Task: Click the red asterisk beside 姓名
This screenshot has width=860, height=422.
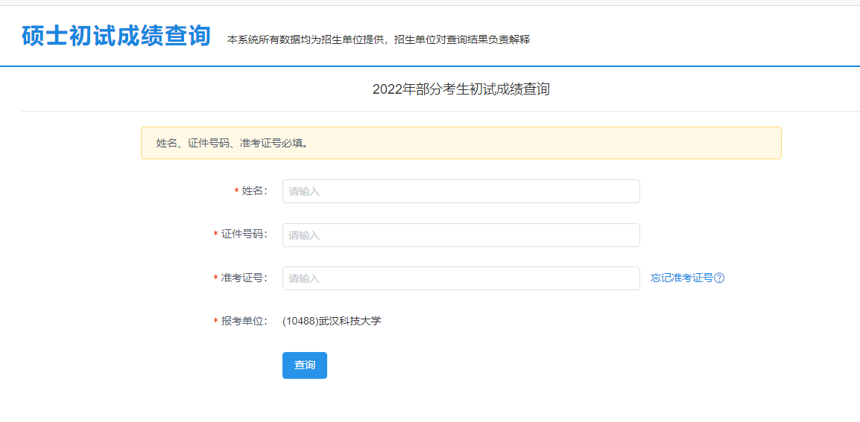Action: pos(236,192)
